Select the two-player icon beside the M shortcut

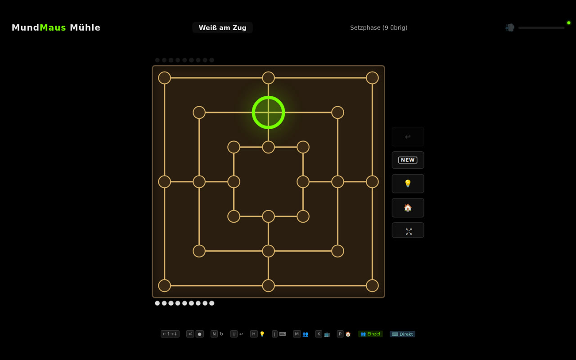pyautogui.click(x=306, y=333)
